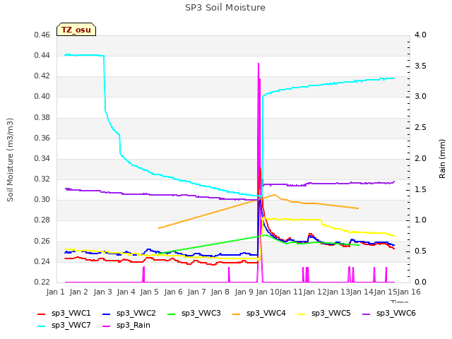Click the orange sp3_VWC4 legend swatch
This screenshot has height=339, width=452.
(x=237, y=314)
